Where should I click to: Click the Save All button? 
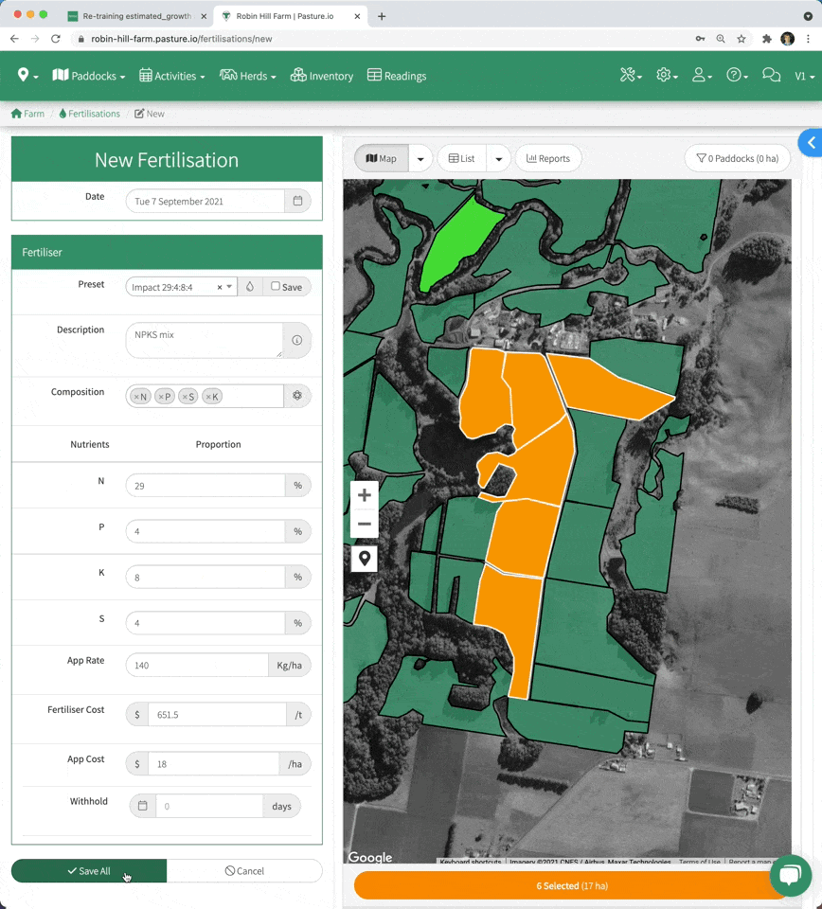click(89, 871)
